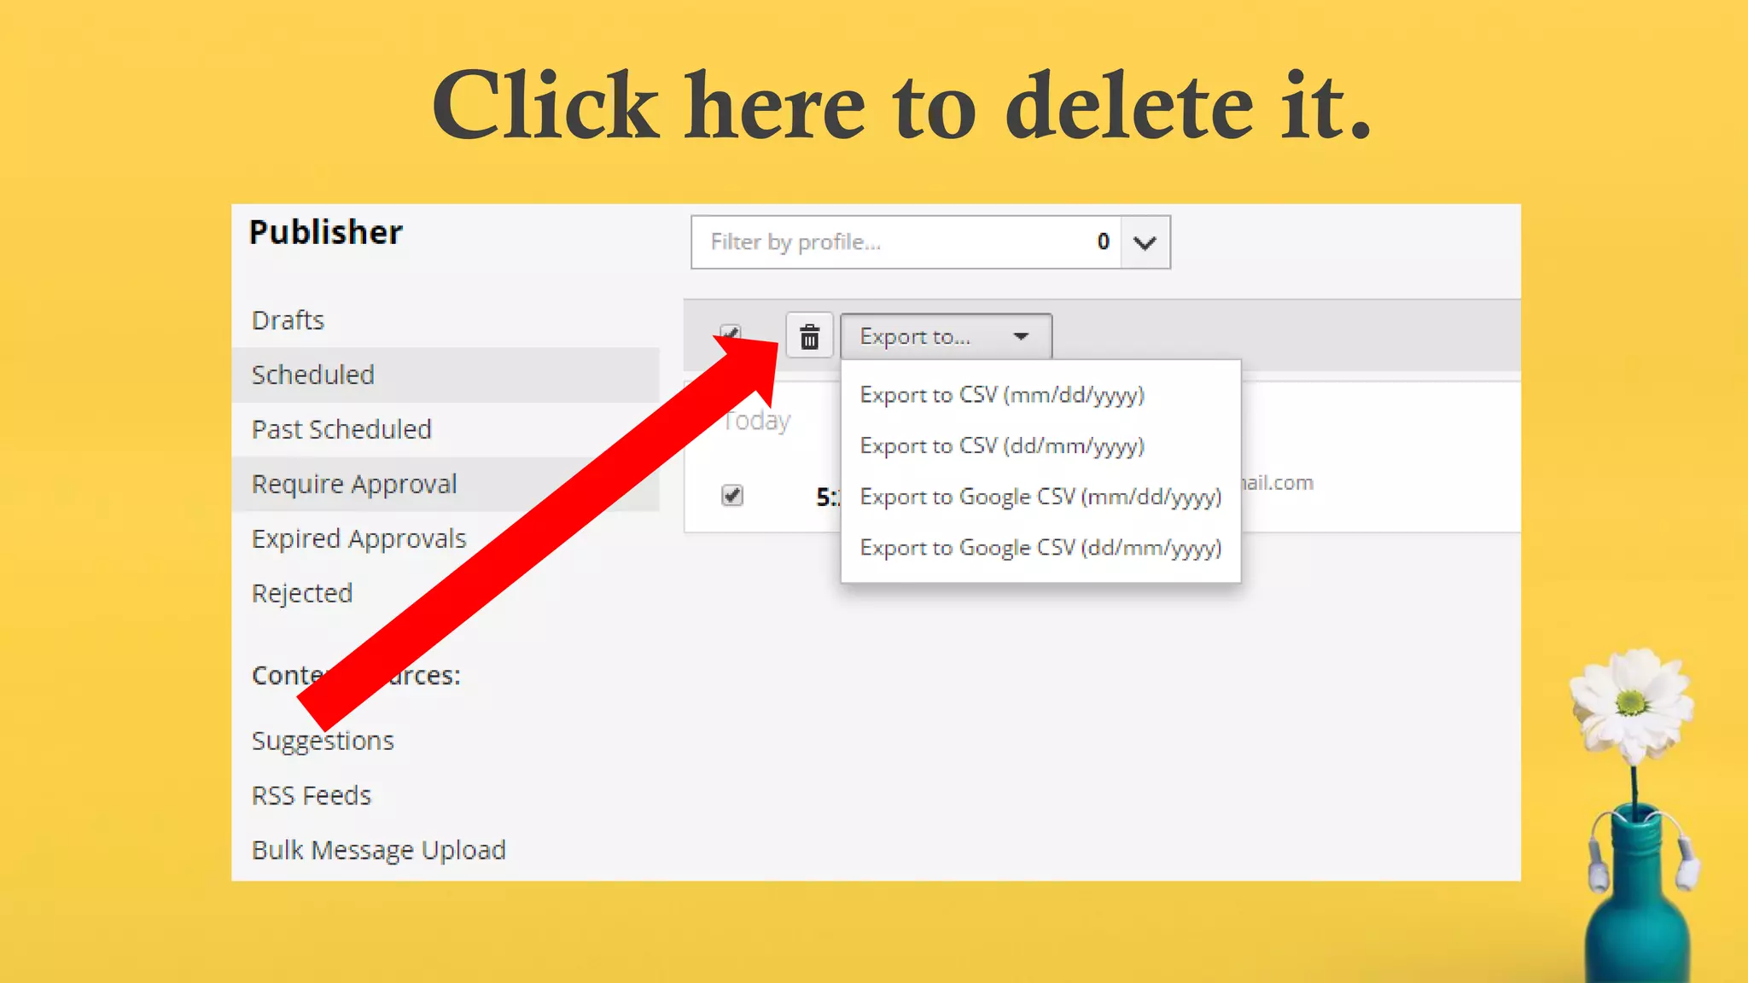
Task: Choose Export to Google CSV (dd/mm/yyyy)
Action: coord(1040,548)
